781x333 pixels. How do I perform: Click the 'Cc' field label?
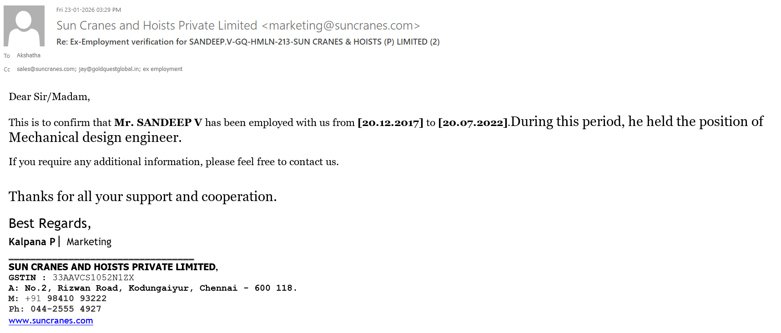tap(7, 70)
